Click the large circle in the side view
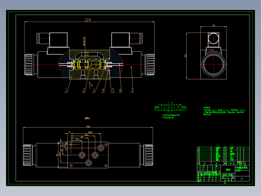261x196 pixels. [213, 64]
